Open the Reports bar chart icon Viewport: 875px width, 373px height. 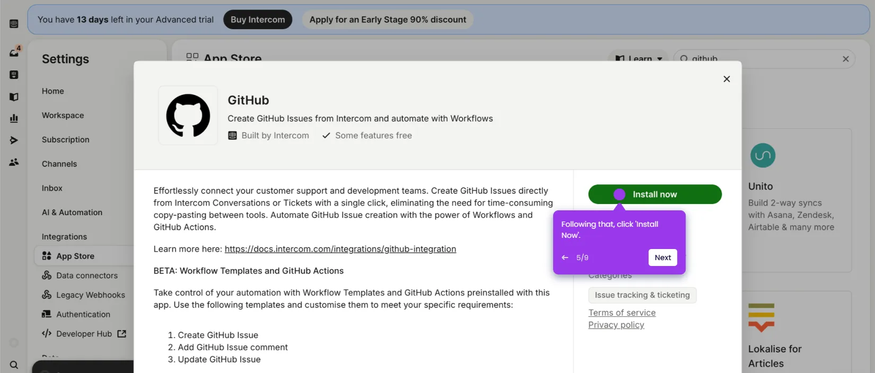[x=14, y=118]
